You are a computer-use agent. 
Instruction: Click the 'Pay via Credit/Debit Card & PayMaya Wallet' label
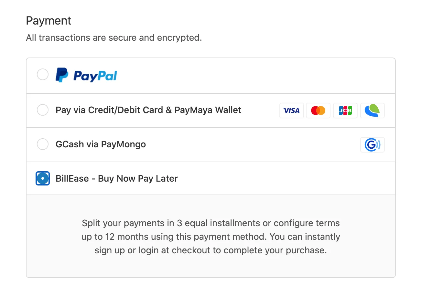pyautogui.click(x=148, y=110)
